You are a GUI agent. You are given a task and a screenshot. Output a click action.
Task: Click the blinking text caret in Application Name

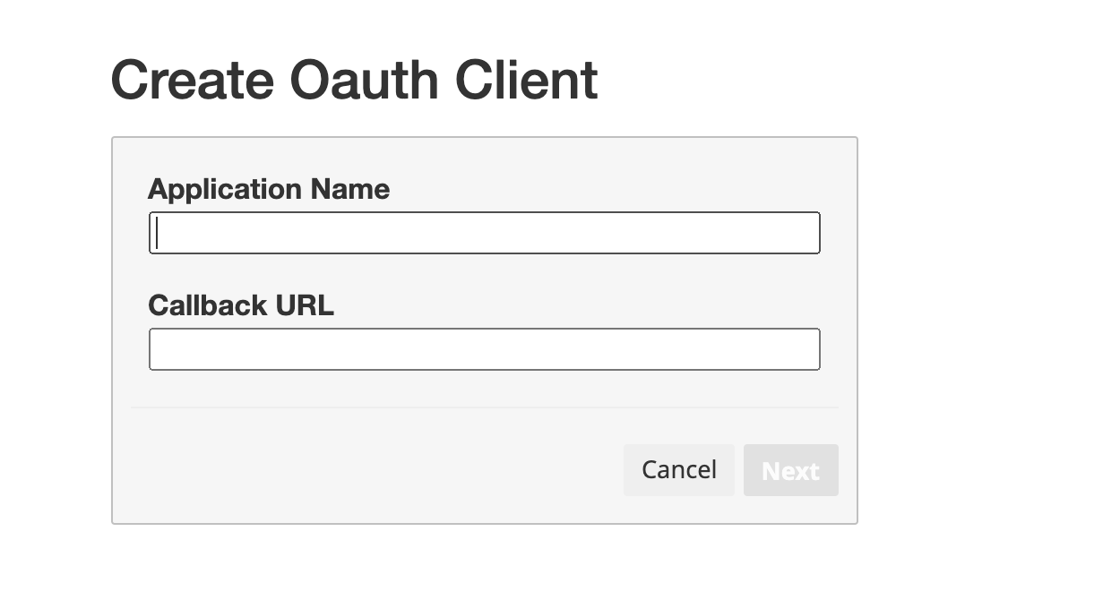click(157, 233)
